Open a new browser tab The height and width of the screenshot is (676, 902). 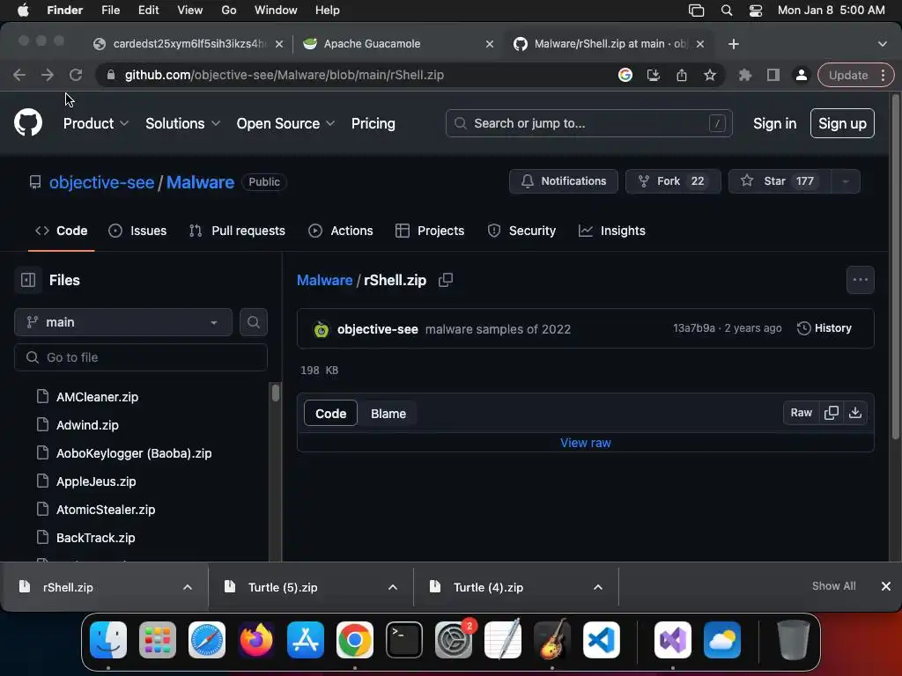[x=734, y=44]
